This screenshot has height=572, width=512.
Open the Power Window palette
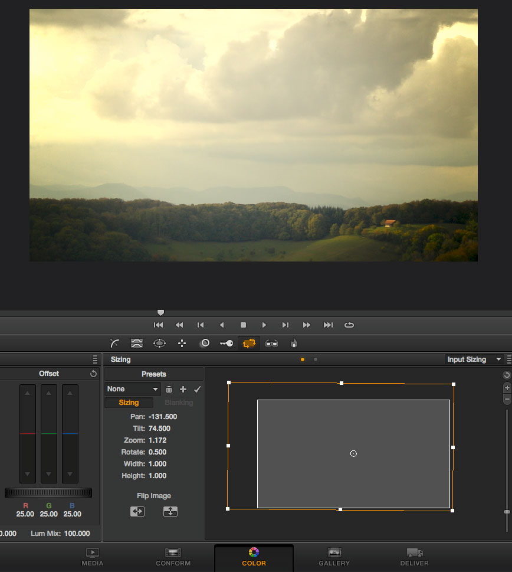tap(159, 343)
